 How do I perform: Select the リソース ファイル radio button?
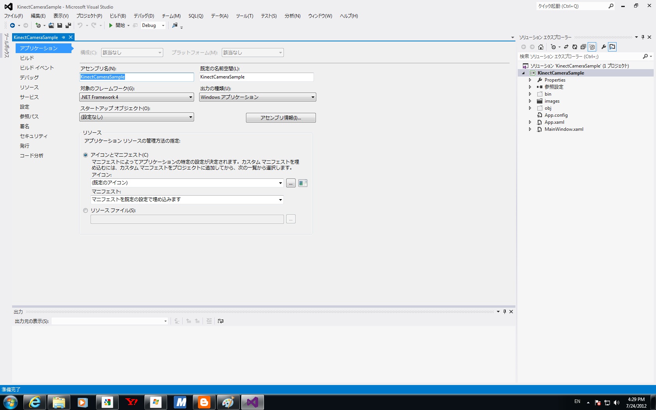[x=86, y=210]
